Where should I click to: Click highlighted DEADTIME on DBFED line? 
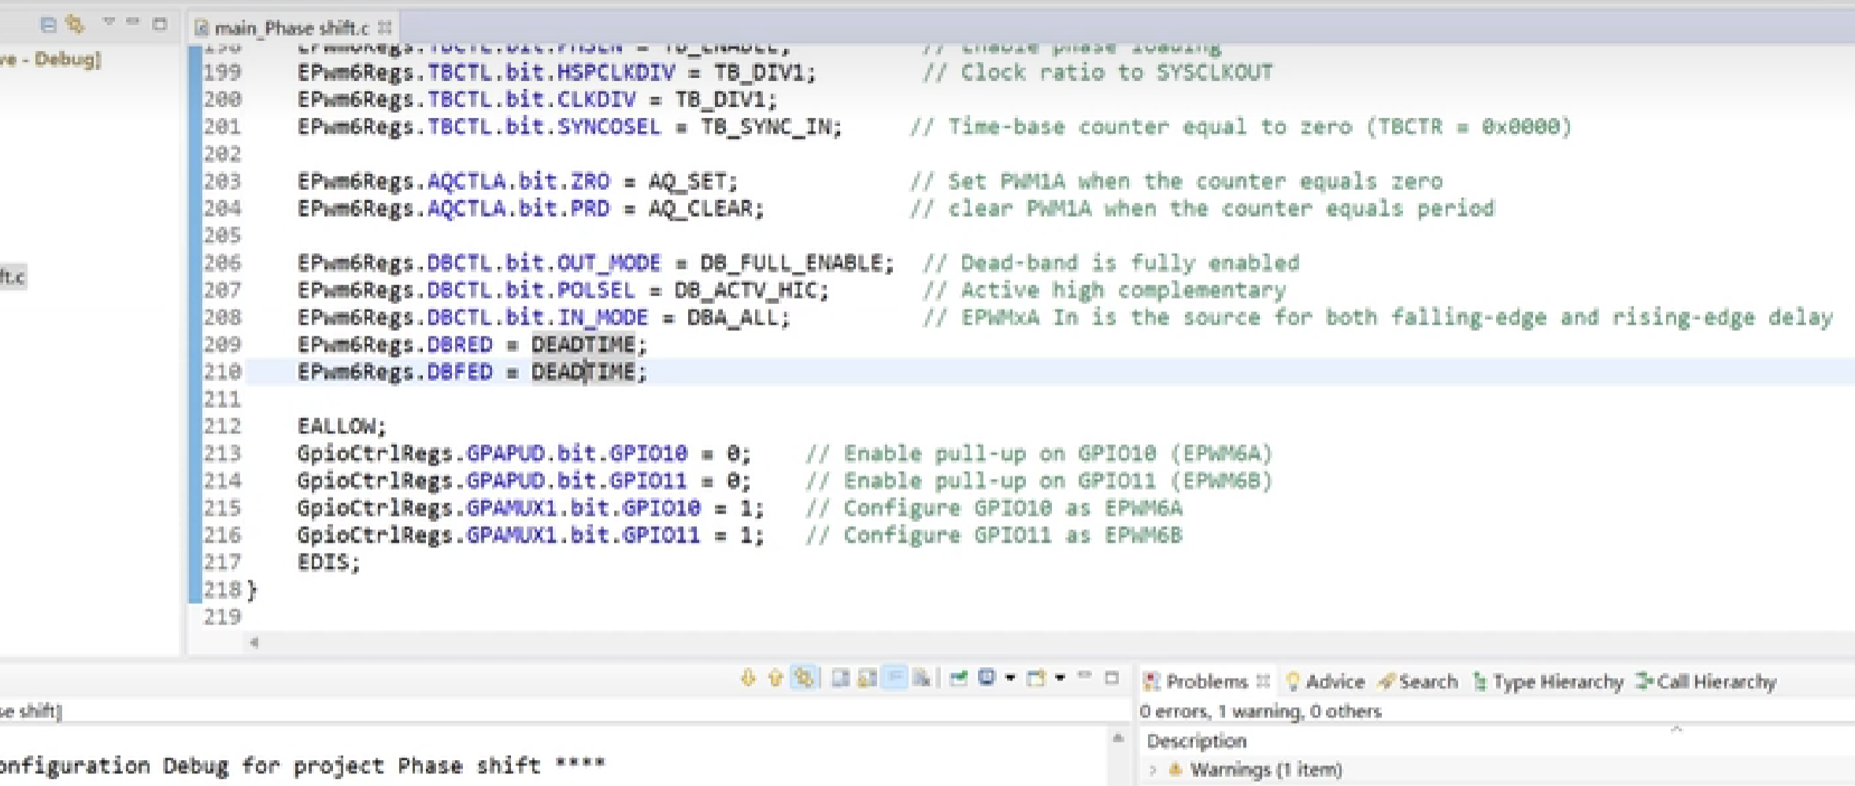(583, 372)
